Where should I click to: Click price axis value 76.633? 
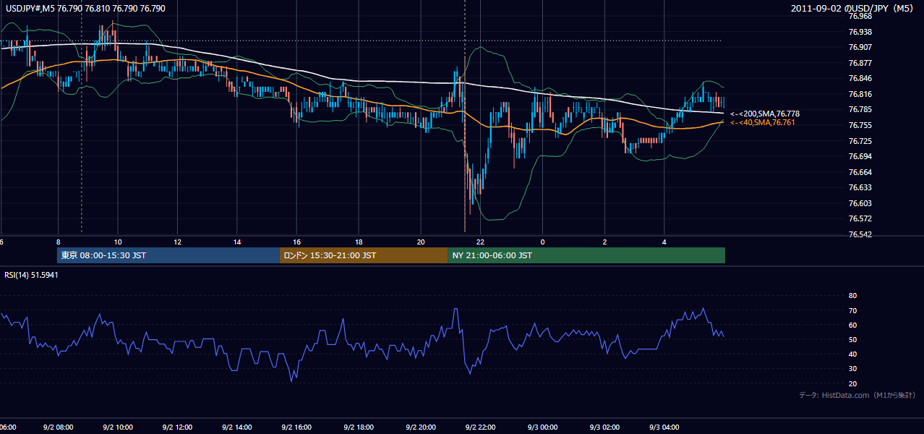[x=860, y=187]
